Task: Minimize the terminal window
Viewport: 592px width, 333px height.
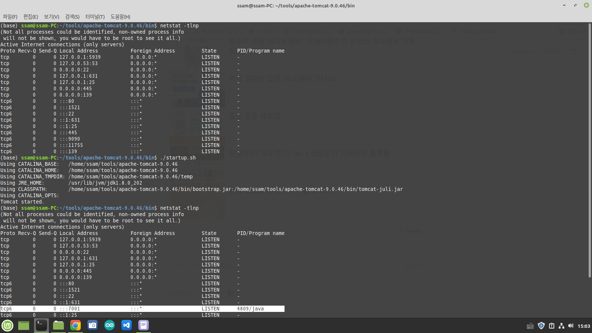Action: point(564,5)
